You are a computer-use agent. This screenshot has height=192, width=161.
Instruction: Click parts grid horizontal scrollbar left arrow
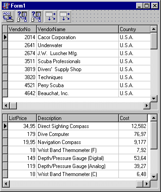point(6,184)
